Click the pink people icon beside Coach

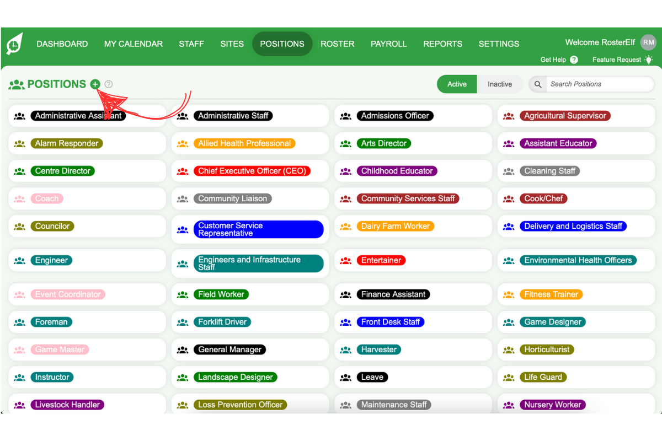[x=19, y=198]
